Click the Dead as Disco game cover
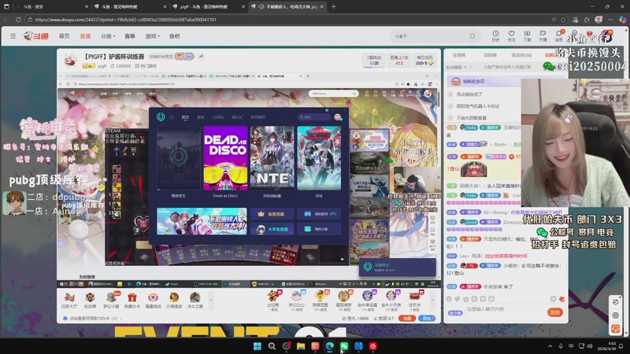 [225, 158]
